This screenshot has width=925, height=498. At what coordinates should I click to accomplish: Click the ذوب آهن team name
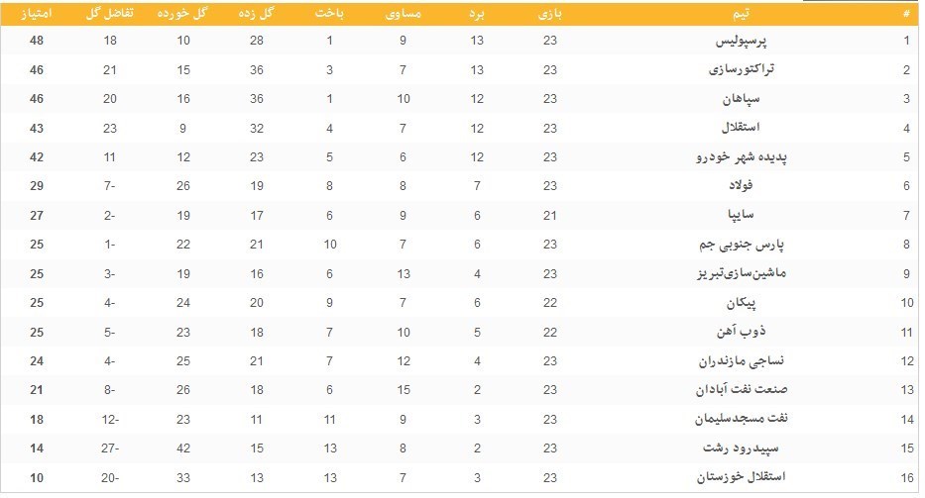(x=744, y=332)
